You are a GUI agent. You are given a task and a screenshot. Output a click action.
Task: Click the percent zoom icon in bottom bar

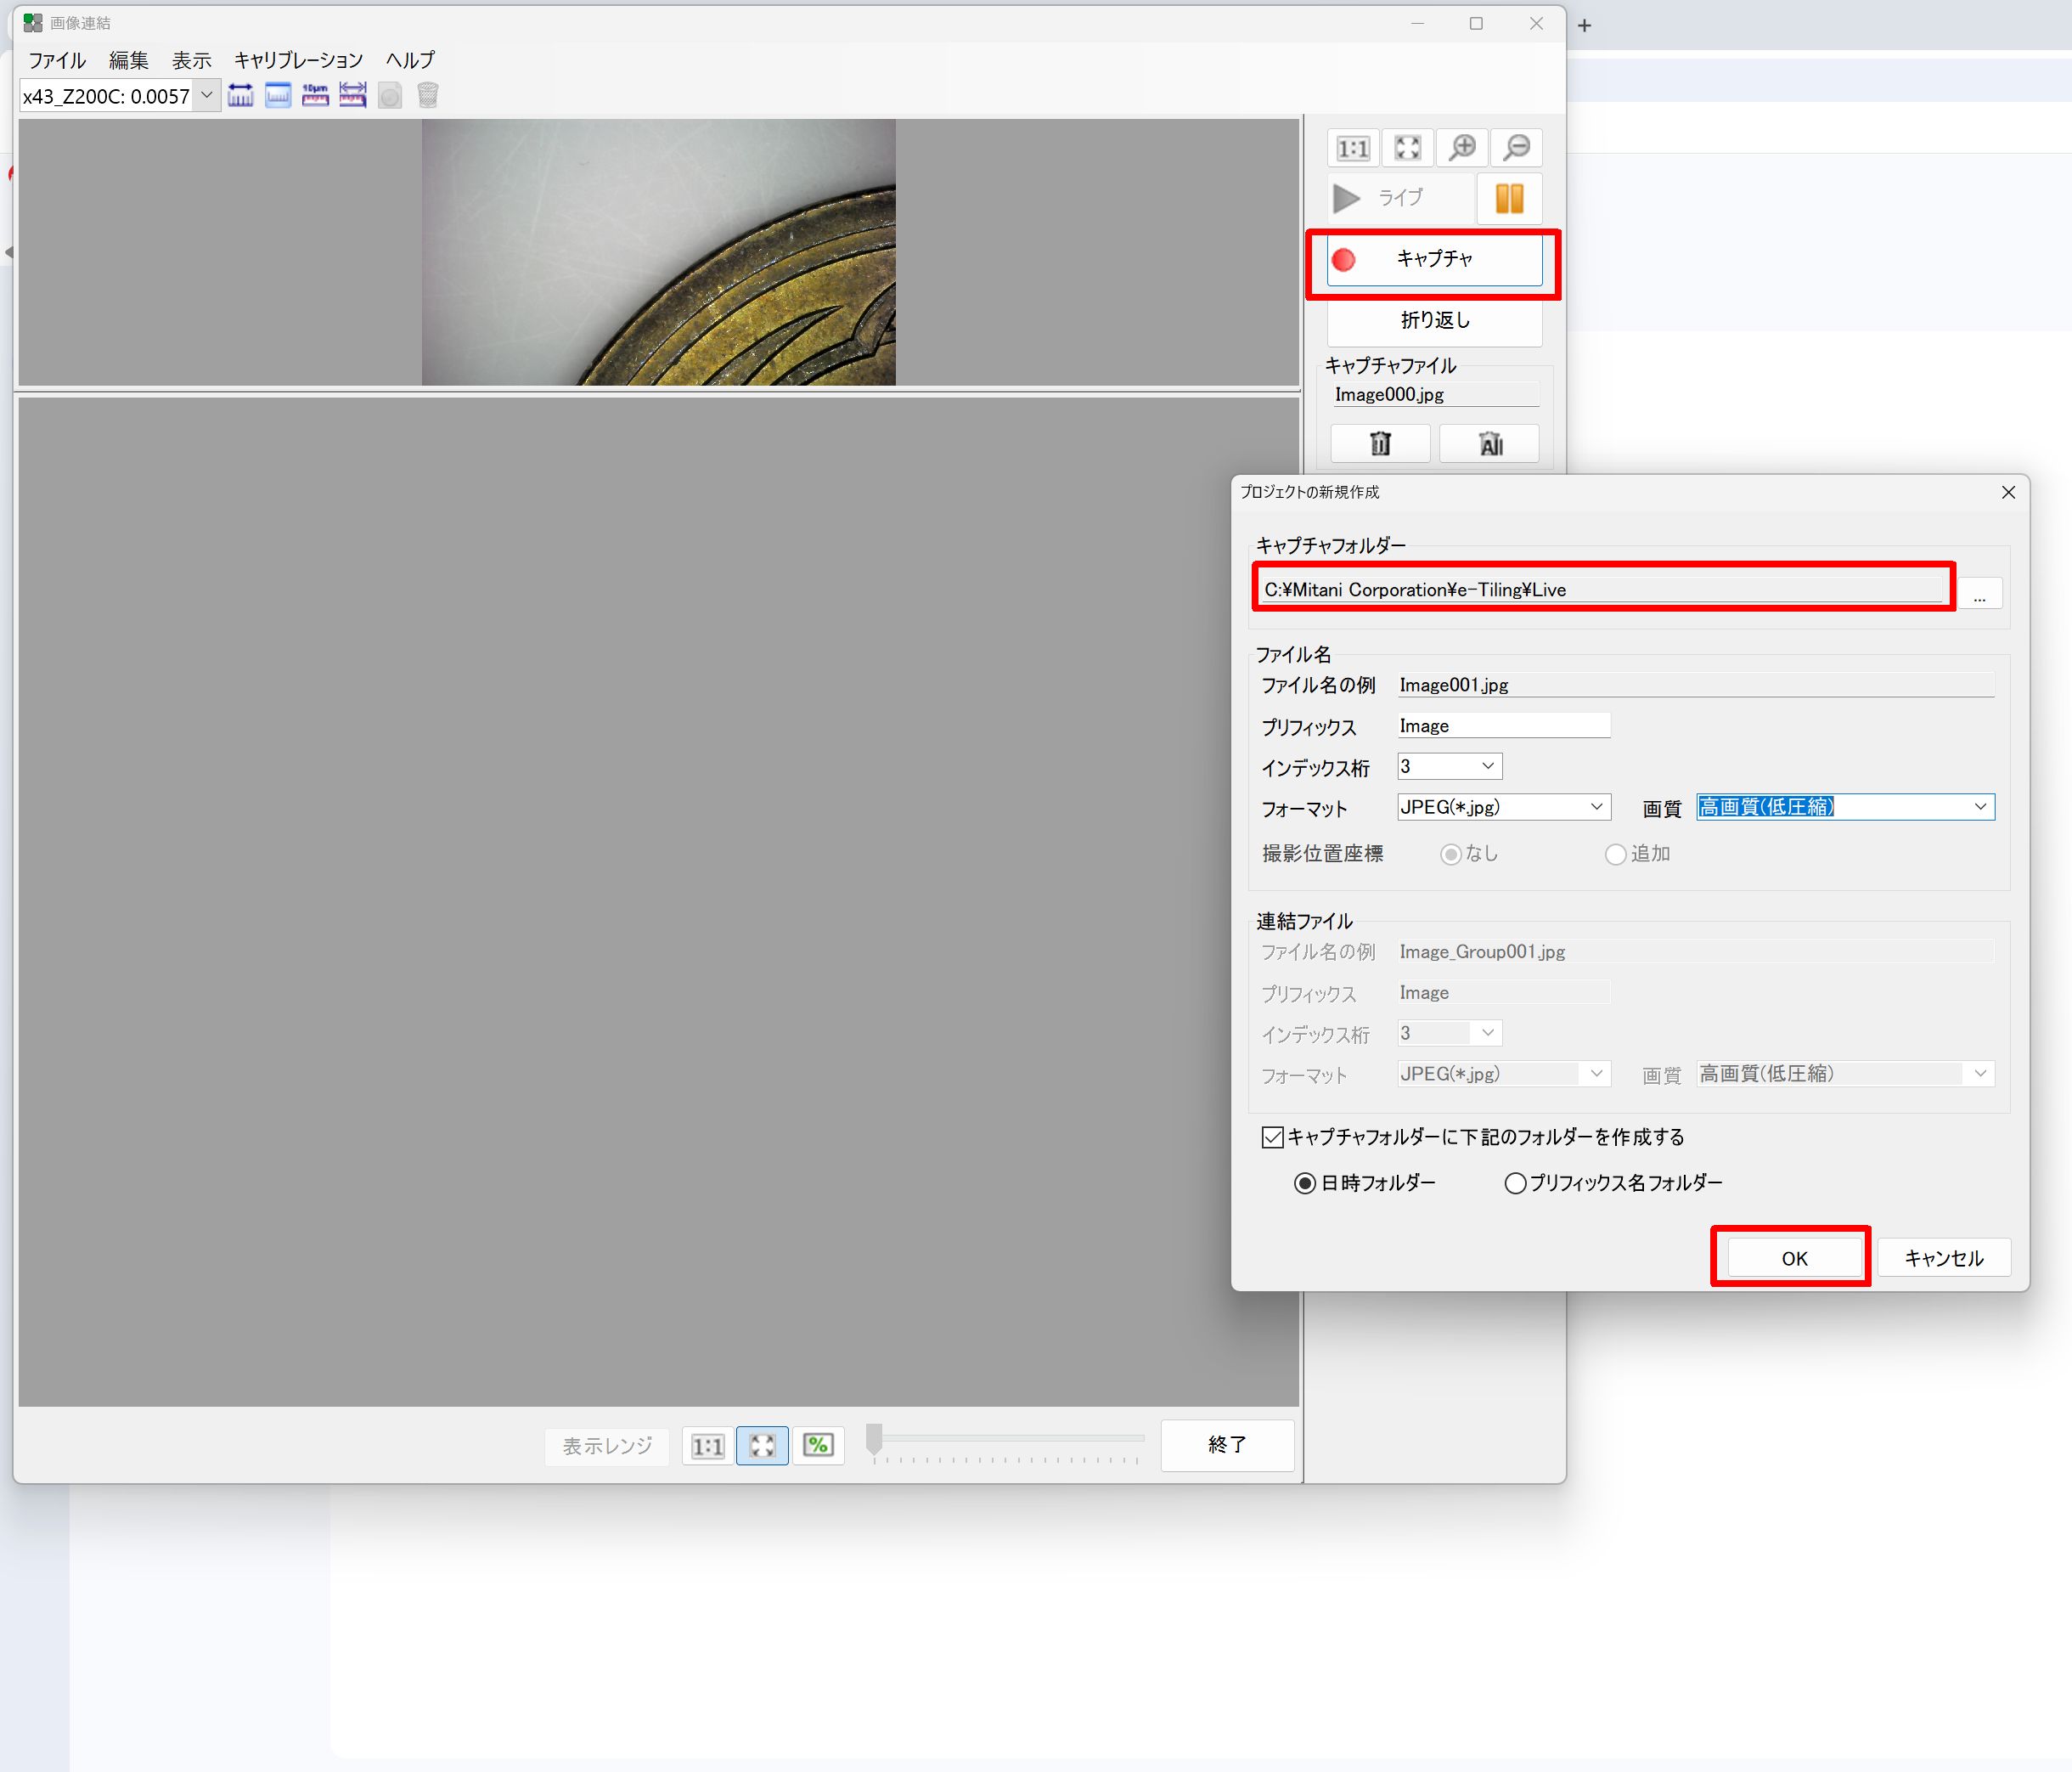point(818,1446)
